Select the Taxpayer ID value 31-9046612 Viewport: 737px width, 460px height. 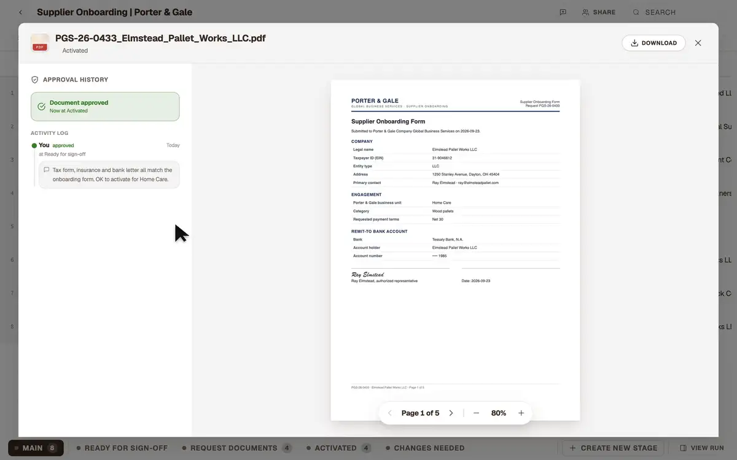pyautogui.click(x=442, y=158)
